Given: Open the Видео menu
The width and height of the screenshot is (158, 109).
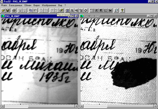Looking at the screenshot, I should tap(36, 5).
